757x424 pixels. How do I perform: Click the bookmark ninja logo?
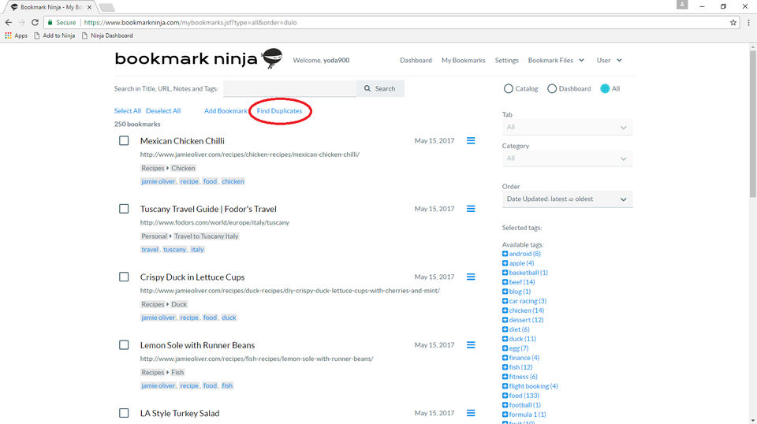(199, 59)
